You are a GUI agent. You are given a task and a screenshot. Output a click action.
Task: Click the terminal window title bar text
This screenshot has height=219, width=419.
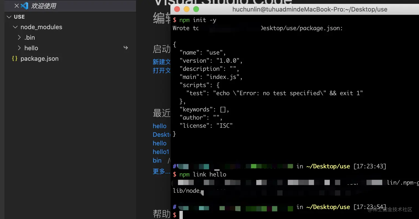310,9
